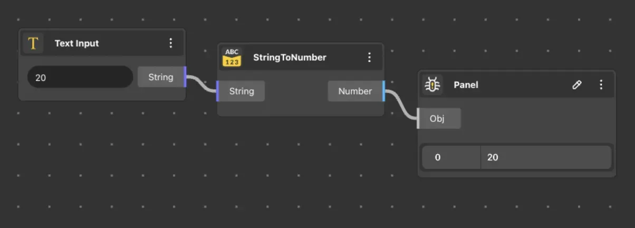635x228 pixels.
Task: Click the wire from Text Input to StringToNumber
Action: click(x=201, y=84)
